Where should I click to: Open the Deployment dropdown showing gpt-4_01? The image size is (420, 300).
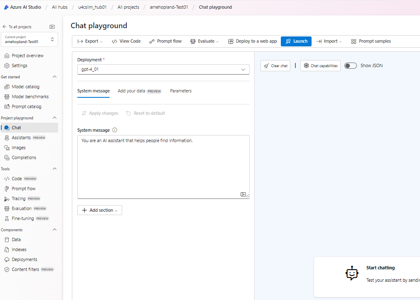[x=163, y=70]
